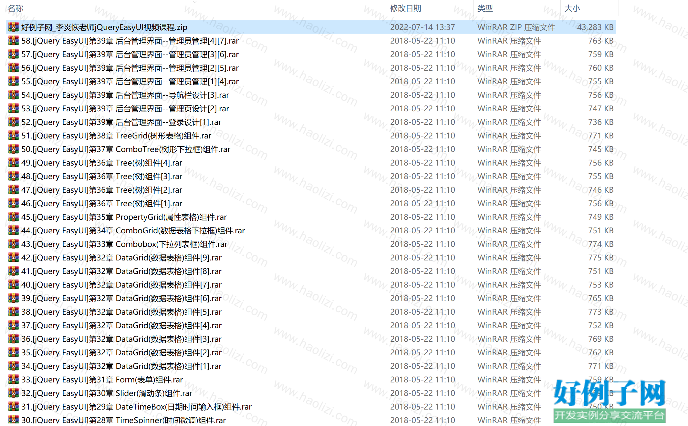Click the archive icon of file 43 Combobox.rar

tap(13, 244)
